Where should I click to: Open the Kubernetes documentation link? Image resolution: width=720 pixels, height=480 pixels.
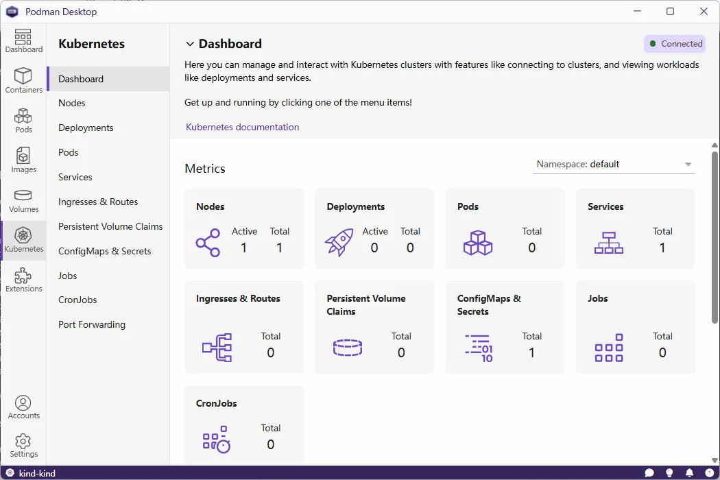[x=242, y=127]
